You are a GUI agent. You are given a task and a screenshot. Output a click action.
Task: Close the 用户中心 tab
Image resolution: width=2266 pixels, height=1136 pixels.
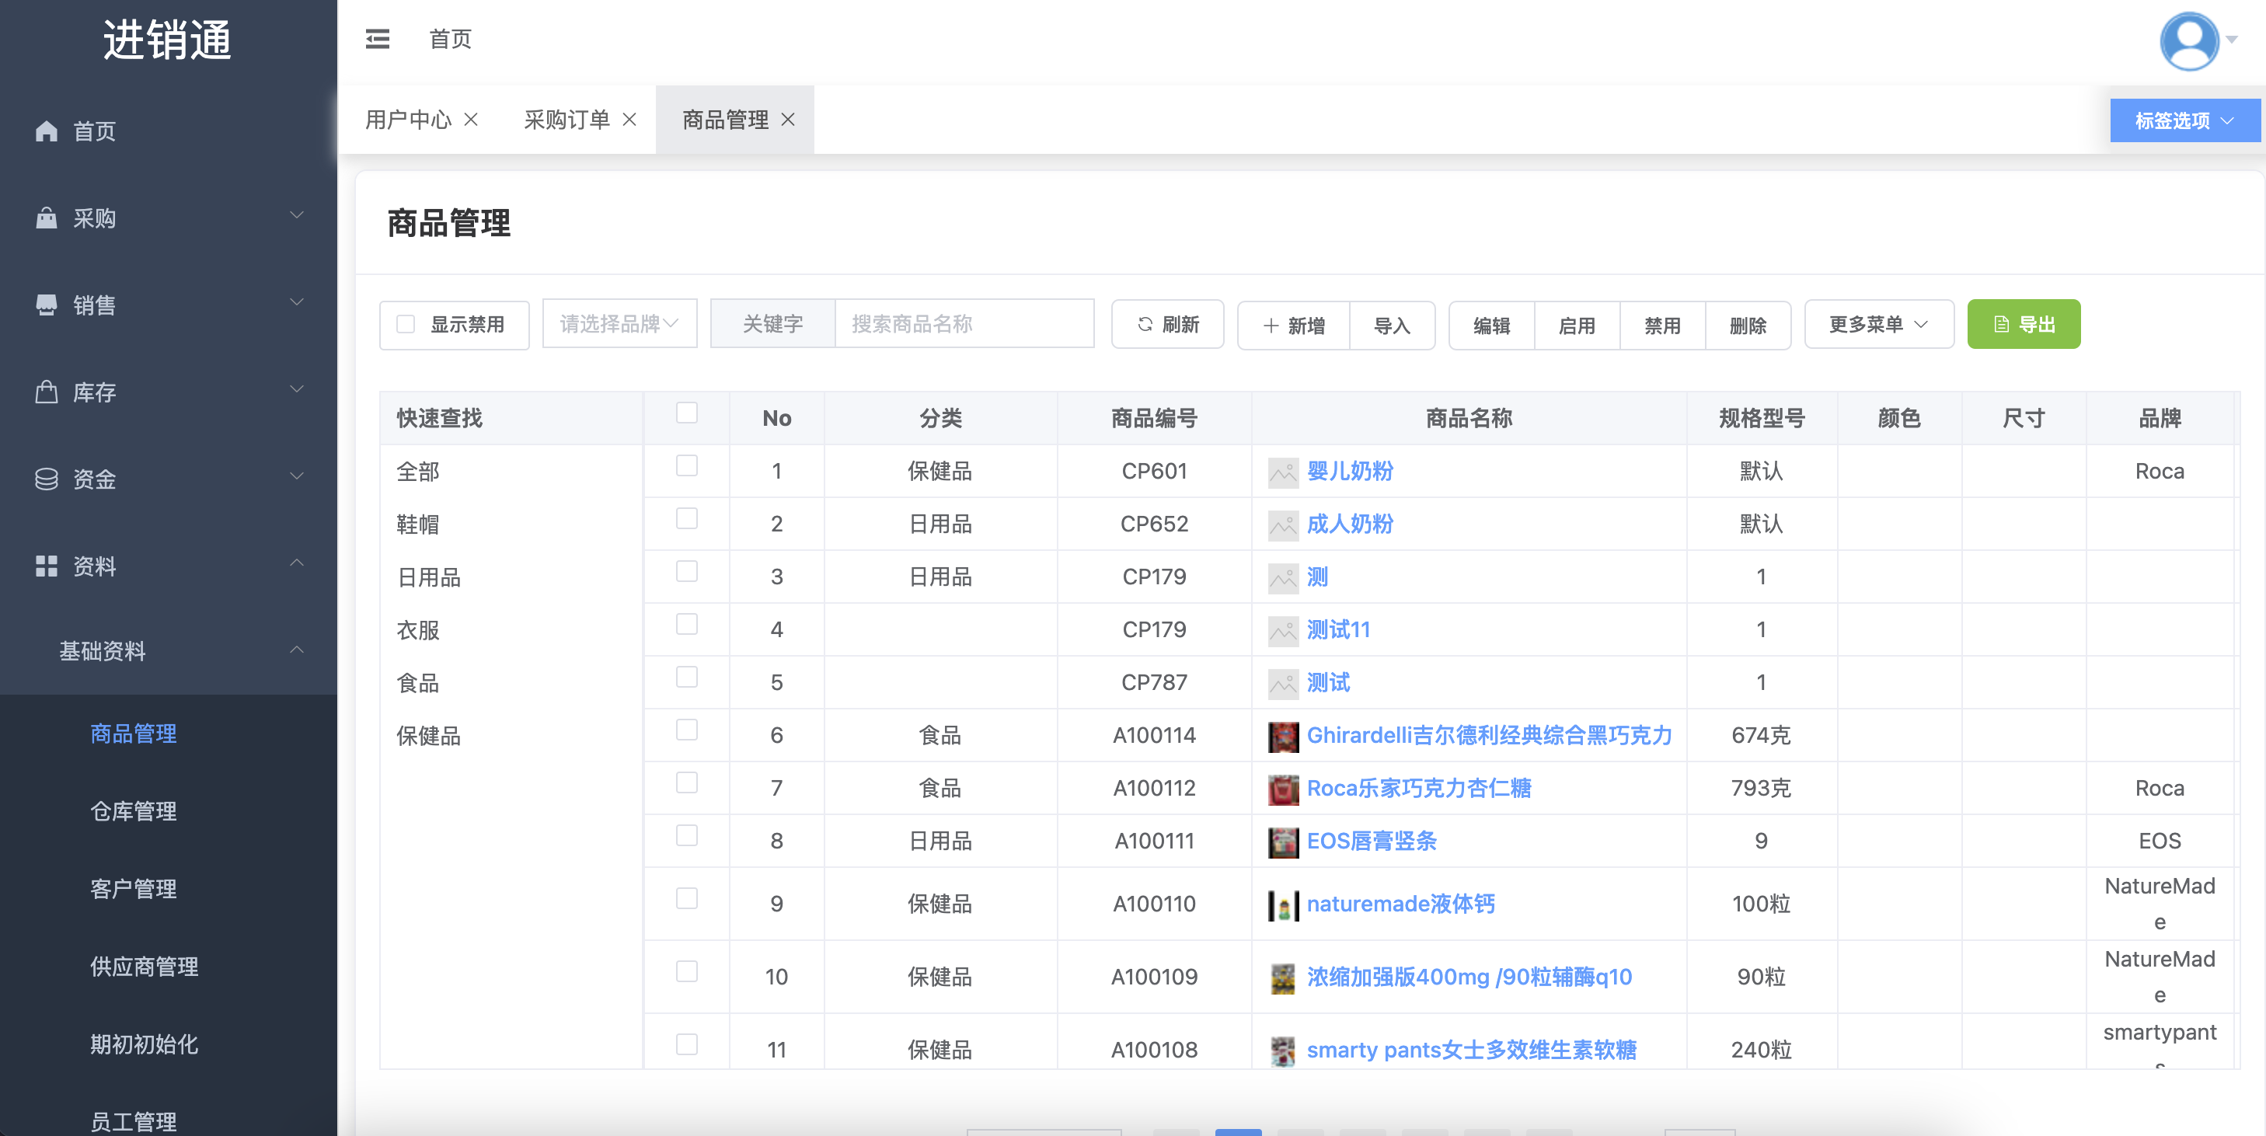pos(472,120)
